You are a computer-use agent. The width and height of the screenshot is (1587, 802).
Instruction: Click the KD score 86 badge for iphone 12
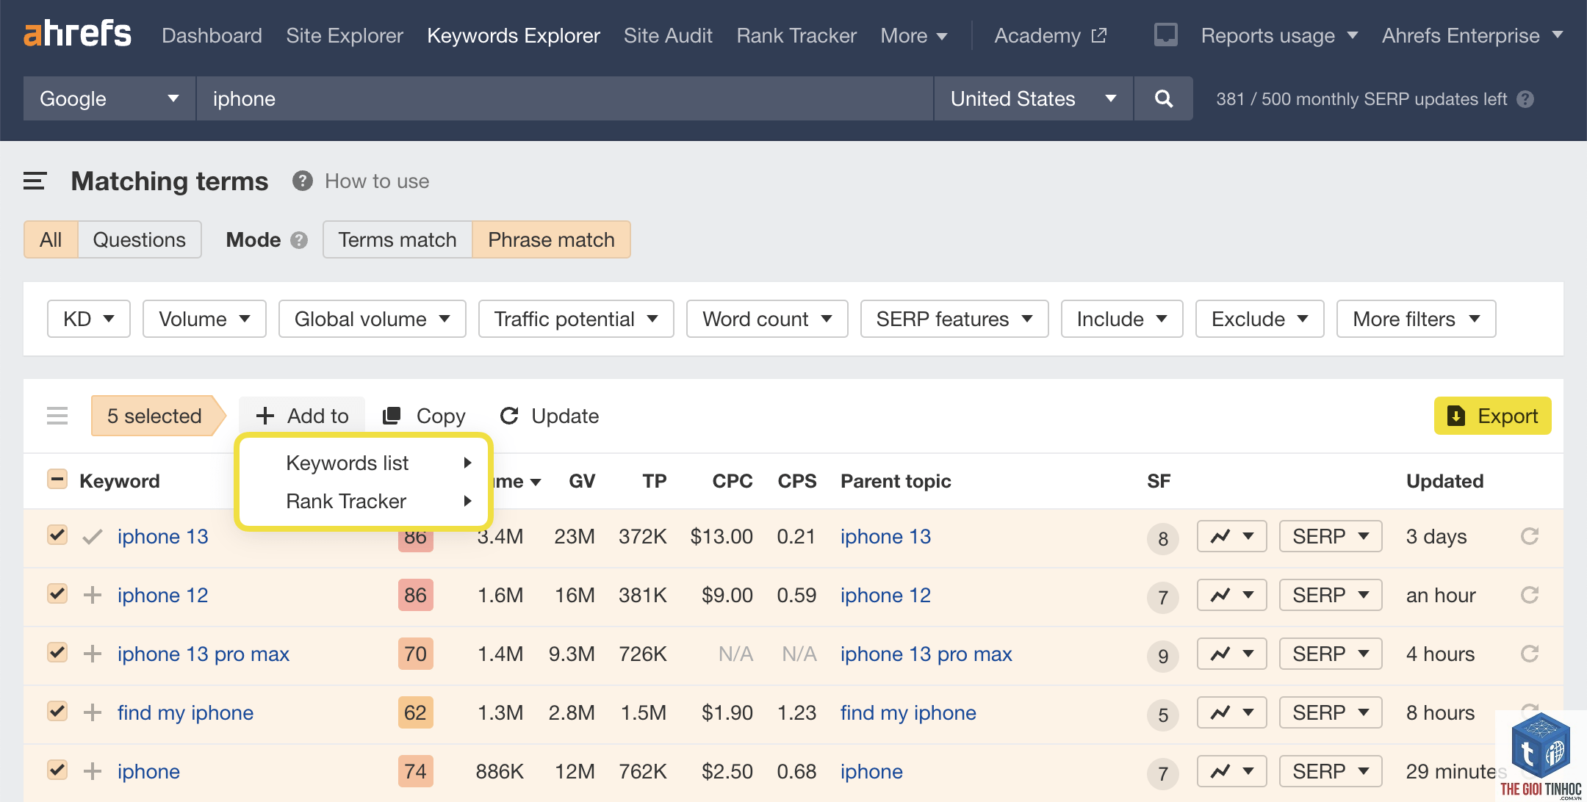tap(415, 595)
